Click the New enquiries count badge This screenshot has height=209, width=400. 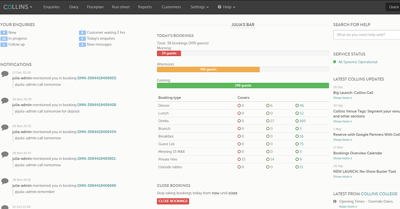[4, 32]
